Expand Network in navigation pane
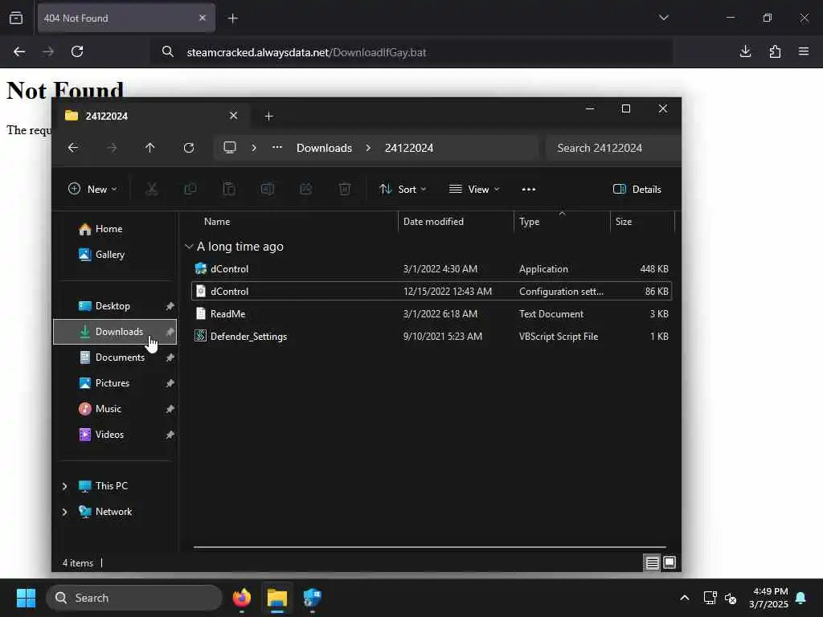Screen dimensions: 823x617 [64, 512]
